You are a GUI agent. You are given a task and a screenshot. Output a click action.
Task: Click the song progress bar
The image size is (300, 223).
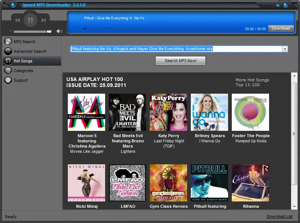(162, 28)
